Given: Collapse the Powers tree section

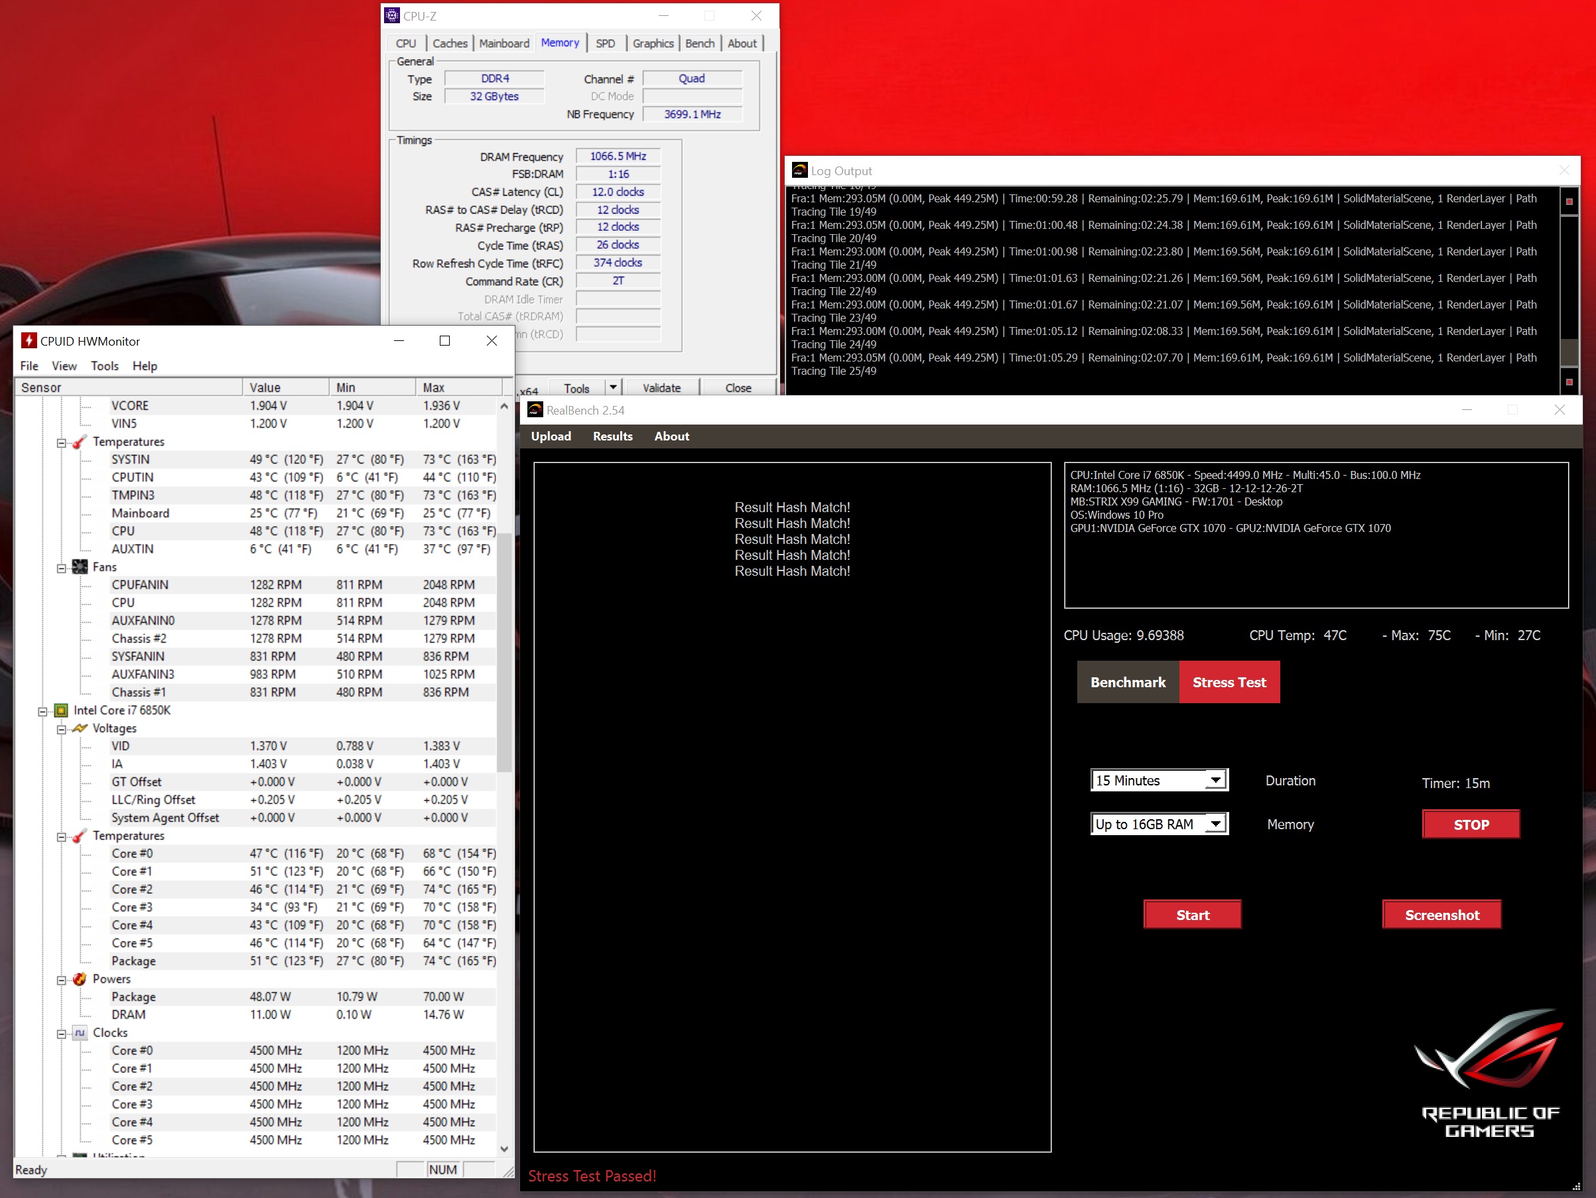Looking at the screenshot, I should point(61,980).
